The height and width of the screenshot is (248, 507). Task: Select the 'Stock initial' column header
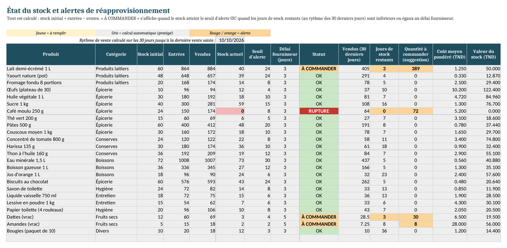[x=150, y=54]
